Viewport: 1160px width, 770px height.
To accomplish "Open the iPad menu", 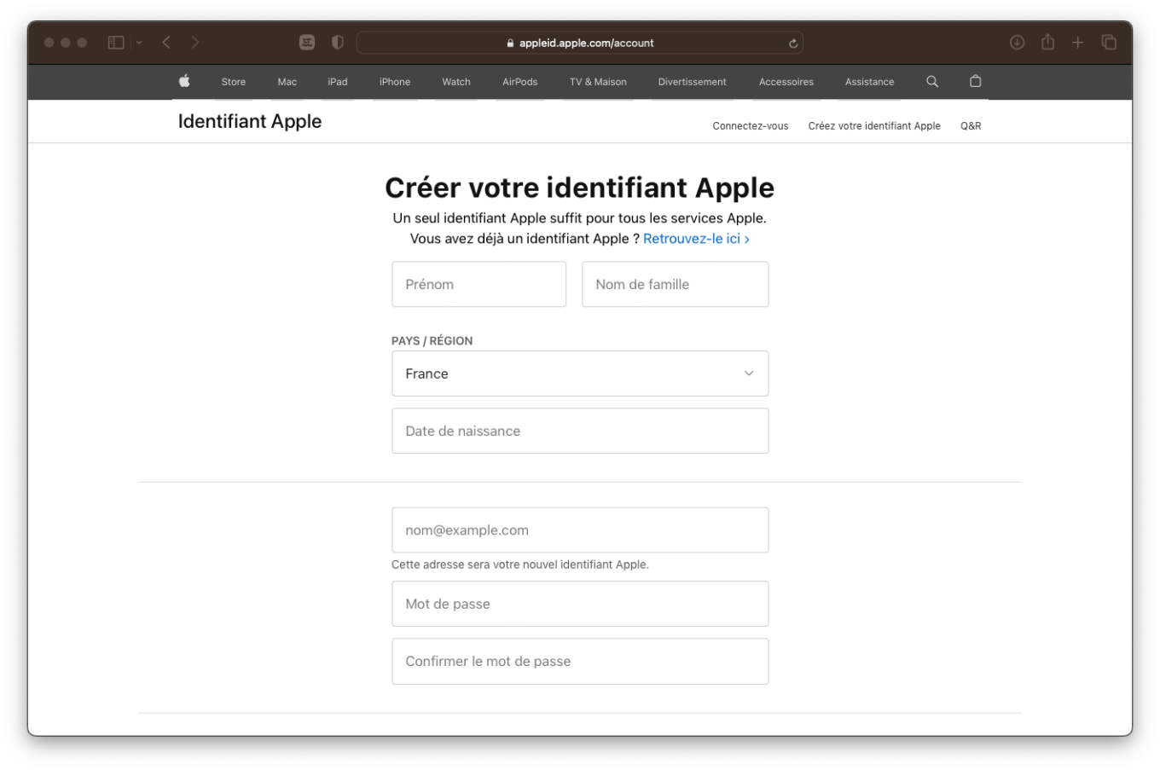I will (338, 82).
